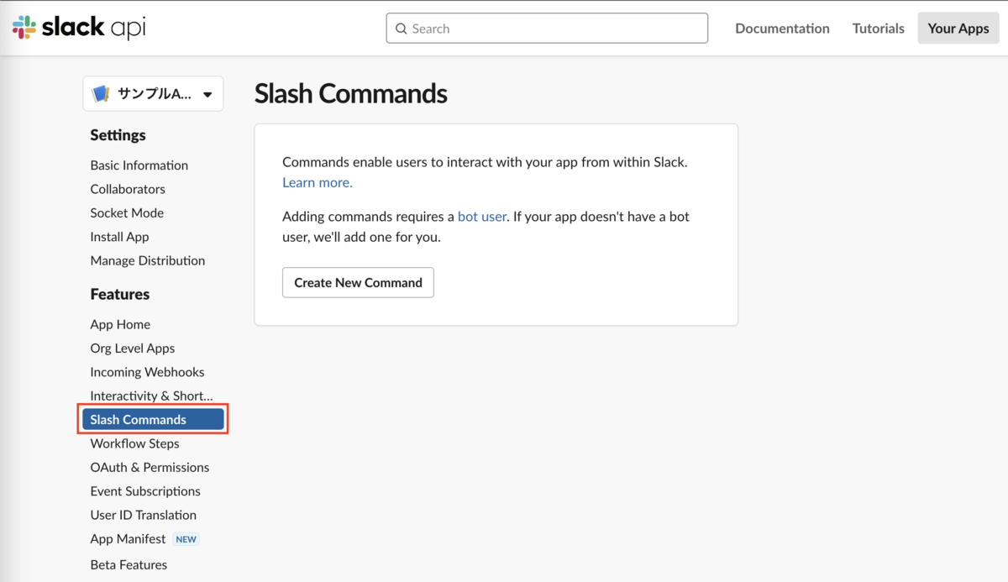Click the NEW badge beside App Manifest
1008x582 pixels.
coord(186,539)
